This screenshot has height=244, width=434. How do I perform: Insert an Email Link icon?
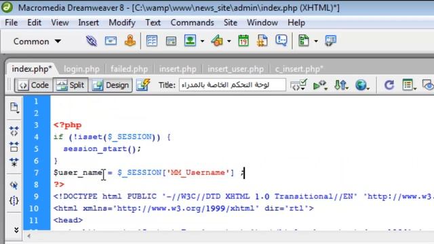click(111, 41)
